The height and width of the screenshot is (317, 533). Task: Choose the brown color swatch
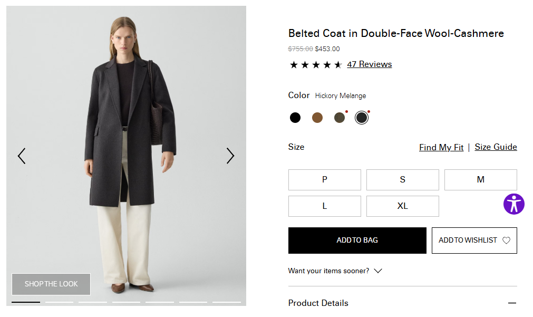(x=317, y=118)
